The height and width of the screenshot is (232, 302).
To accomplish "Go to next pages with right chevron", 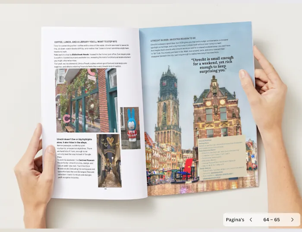I will point(293,220).
